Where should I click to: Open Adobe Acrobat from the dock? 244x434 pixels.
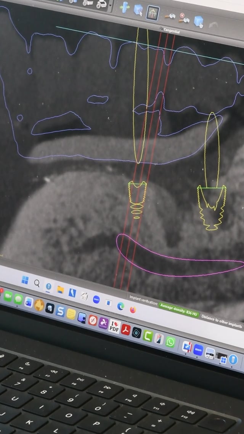[x=125, y=330]
